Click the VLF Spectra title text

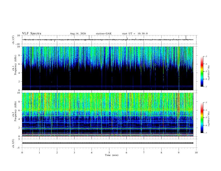[x=32, y=34]
